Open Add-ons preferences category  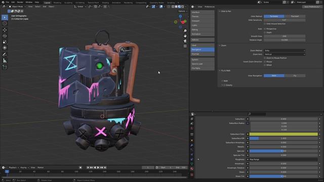(202, 39)
